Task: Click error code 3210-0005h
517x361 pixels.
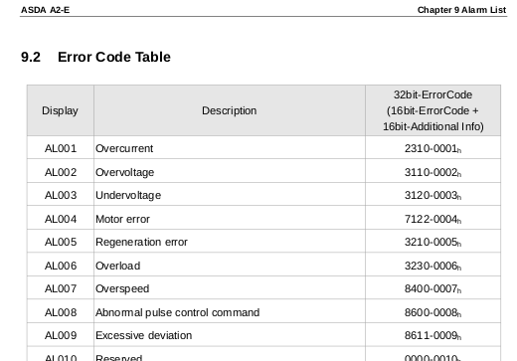Action: 432,242
